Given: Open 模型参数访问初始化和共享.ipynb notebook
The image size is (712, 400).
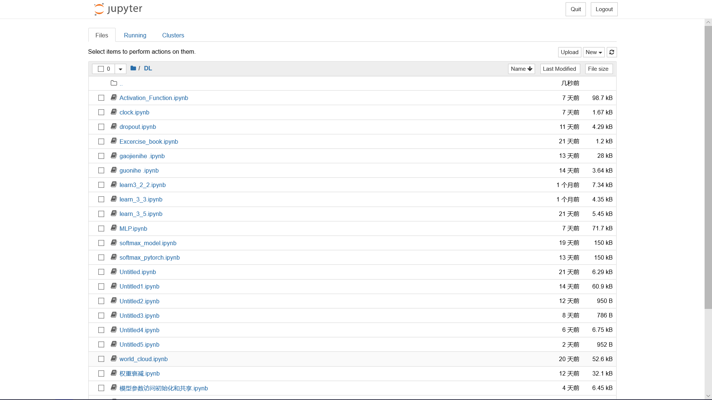Looking at the screenshot, I should tap(163, 388).
